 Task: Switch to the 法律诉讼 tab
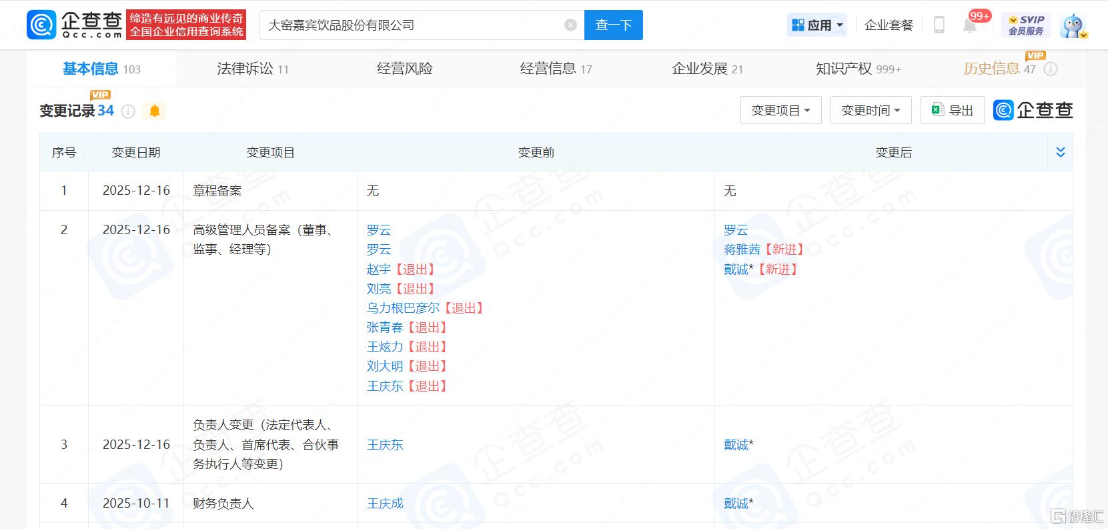coord(253,69)
